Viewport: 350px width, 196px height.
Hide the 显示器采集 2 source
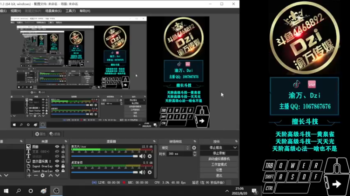[x=57, y=161]
